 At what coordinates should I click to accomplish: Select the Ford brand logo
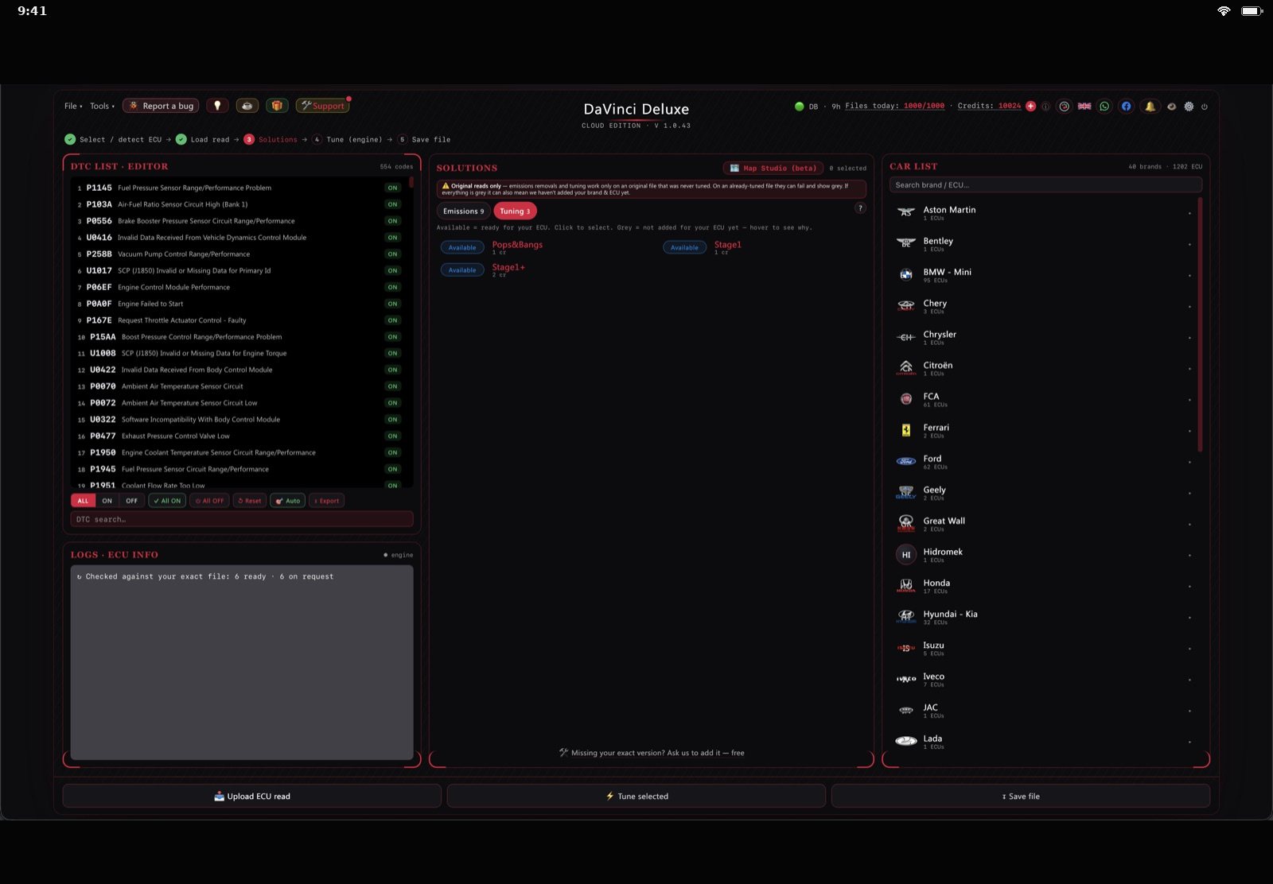click(x=906, y=461)
